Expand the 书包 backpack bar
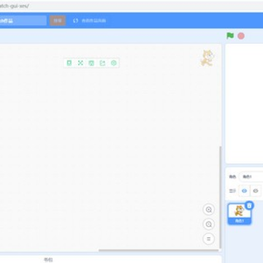 pyautogui.click(x=111, y=259)
